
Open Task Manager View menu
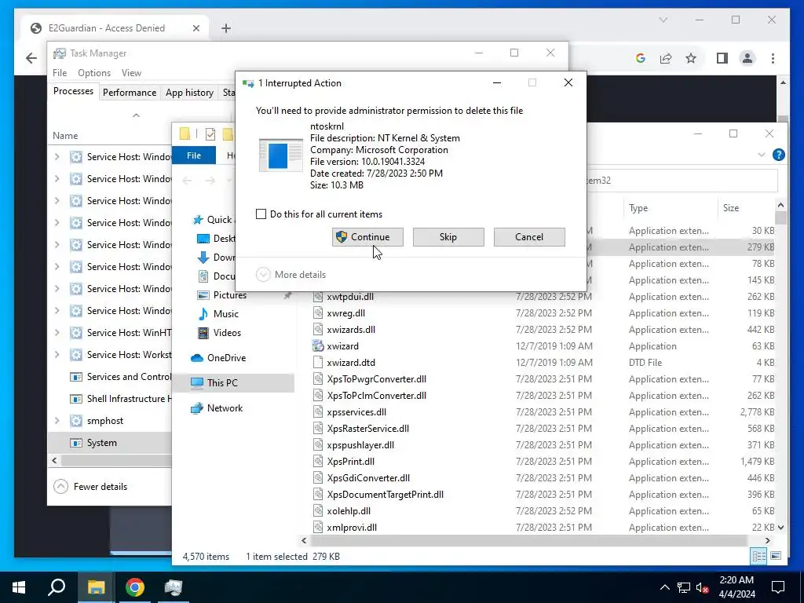click(131, 73)
